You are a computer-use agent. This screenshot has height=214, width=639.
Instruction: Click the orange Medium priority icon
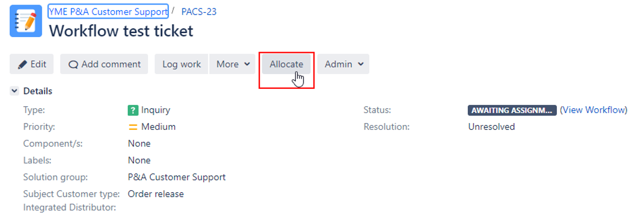[133, 127]
